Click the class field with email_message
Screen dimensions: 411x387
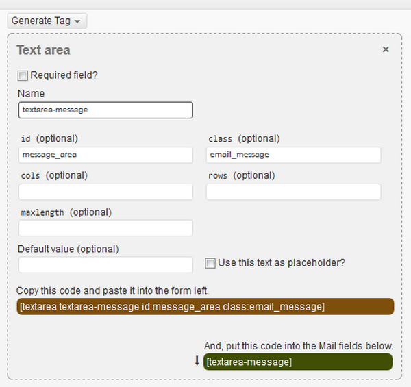tap(293, 155)
